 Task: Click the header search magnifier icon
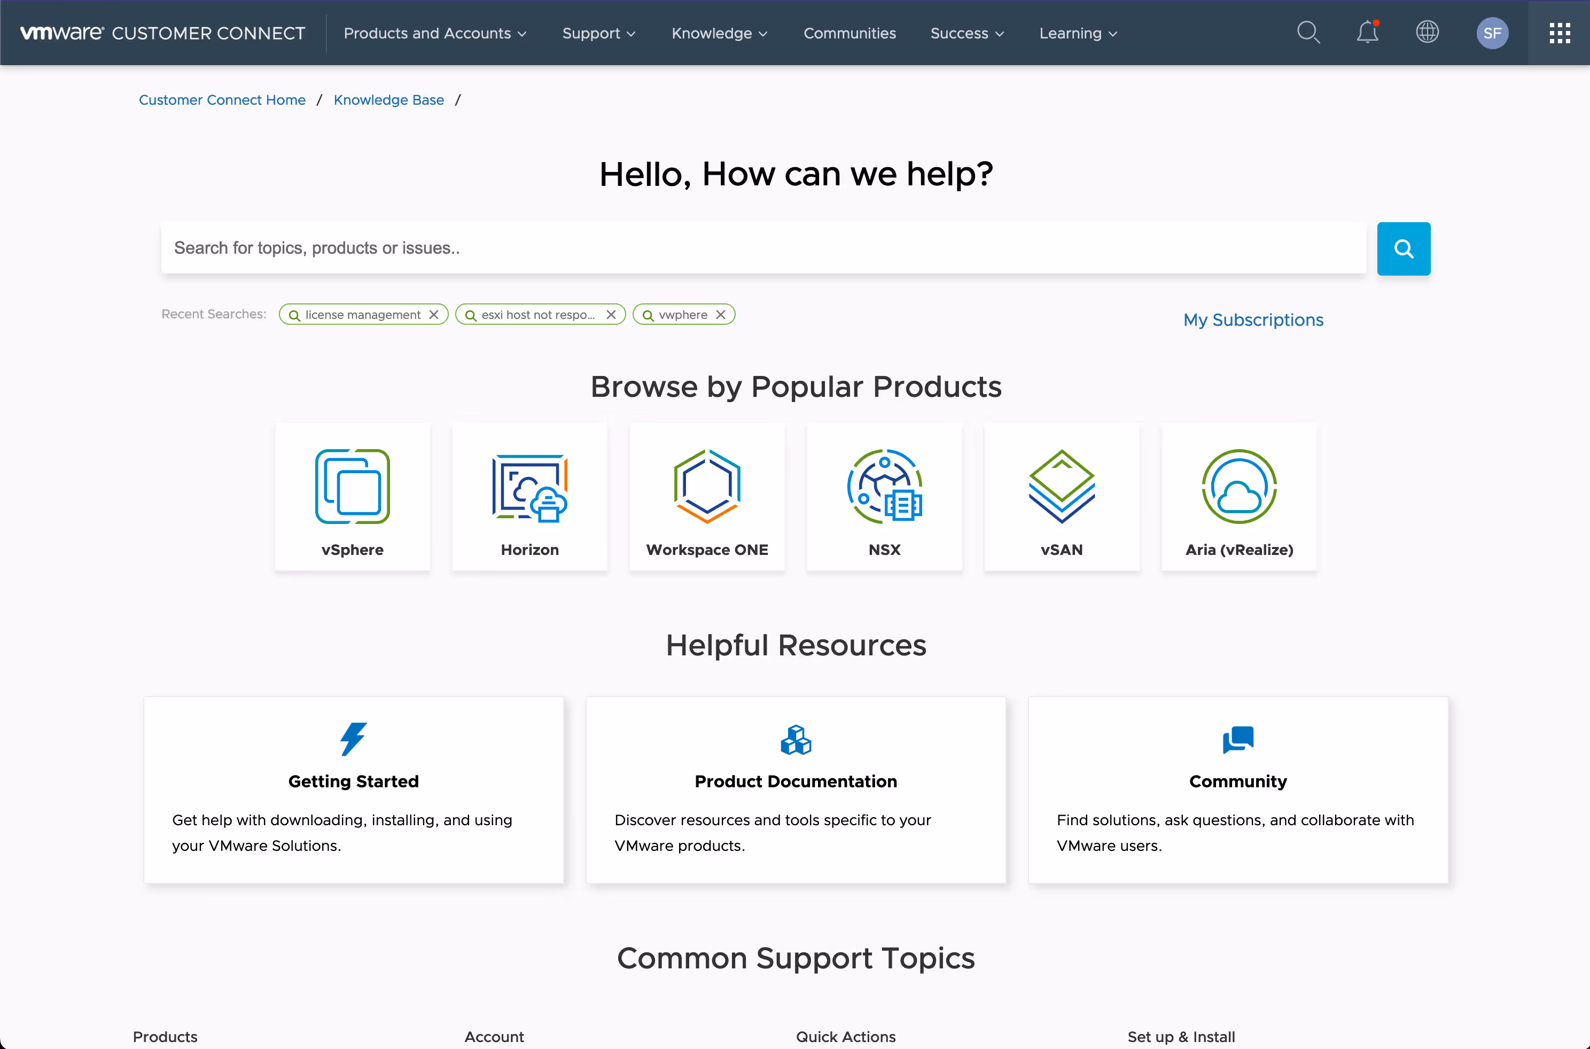click(x=1307, y=32)
